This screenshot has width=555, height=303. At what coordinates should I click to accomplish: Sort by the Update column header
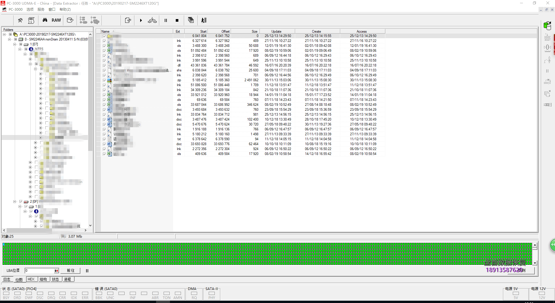277,31
